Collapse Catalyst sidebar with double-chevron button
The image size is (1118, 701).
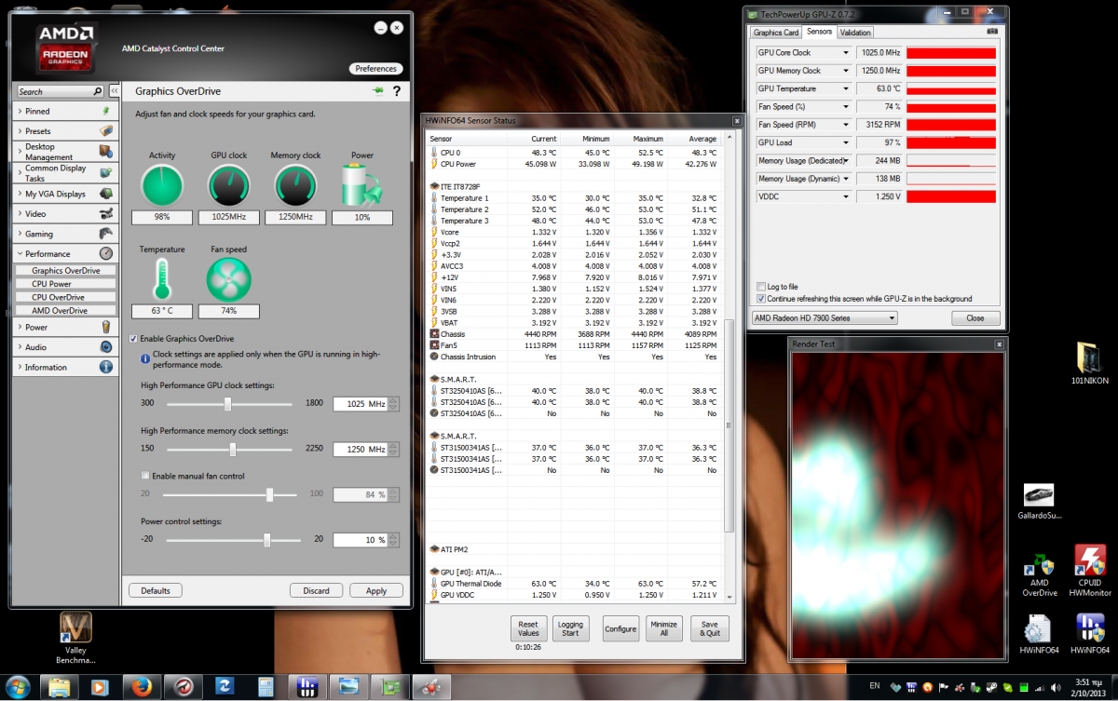114,91
